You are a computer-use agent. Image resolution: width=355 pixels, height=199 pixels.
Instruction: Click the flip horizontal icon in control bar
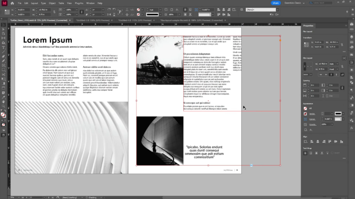pos(109,15)
